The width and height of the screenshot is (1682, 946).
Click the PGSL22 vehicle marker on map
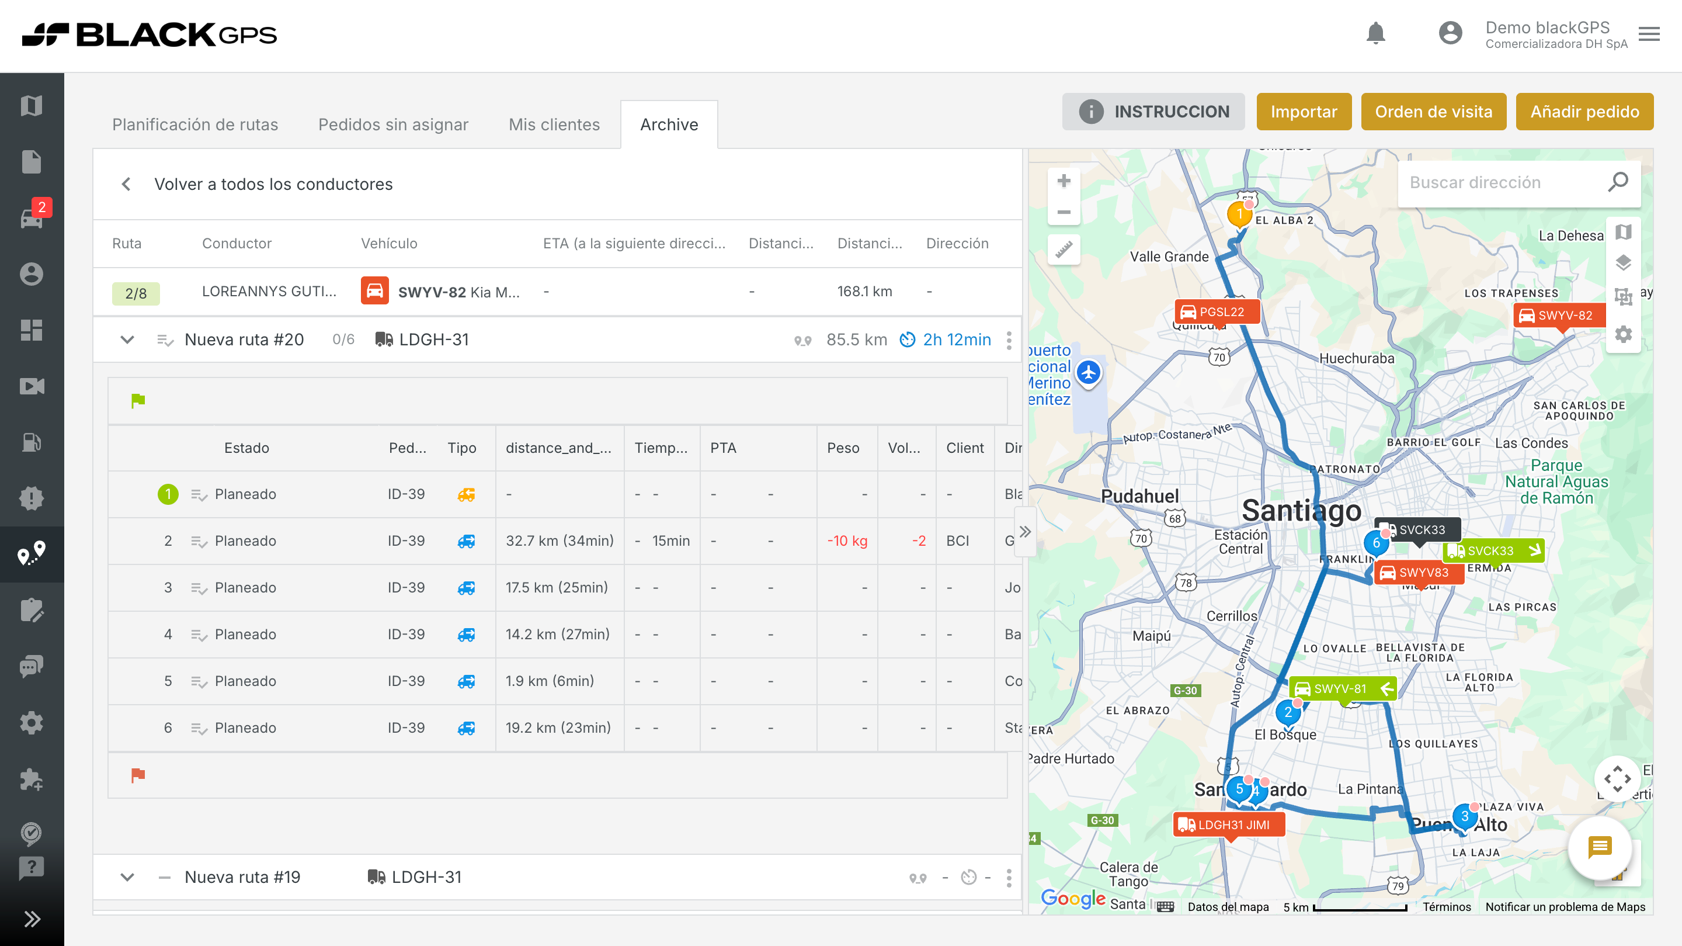pos(1217,311)
